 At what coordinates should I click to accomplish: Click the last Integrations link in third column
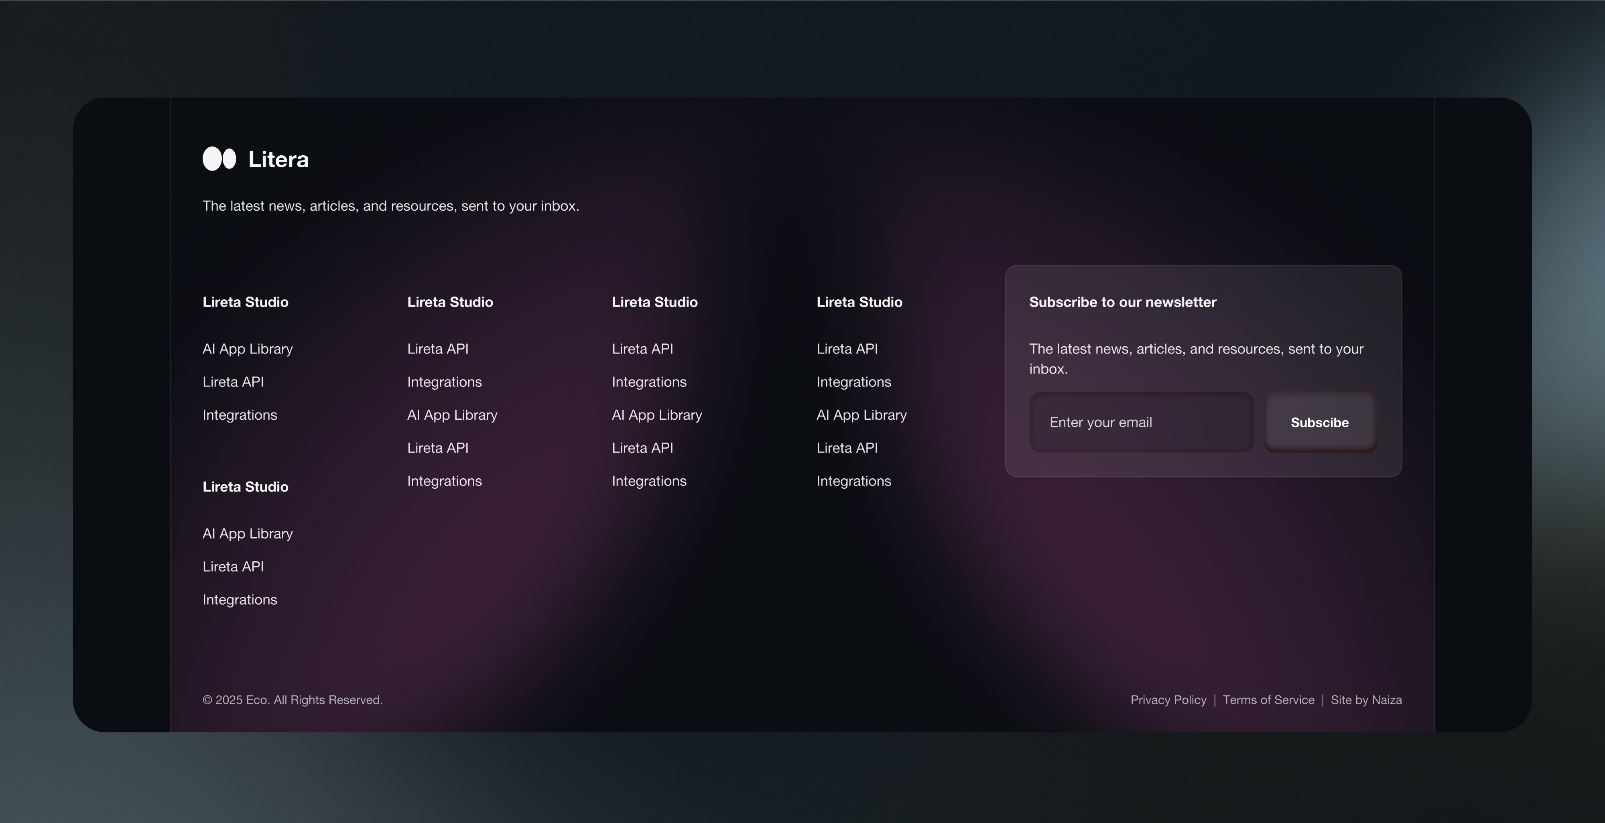(649, 481)
